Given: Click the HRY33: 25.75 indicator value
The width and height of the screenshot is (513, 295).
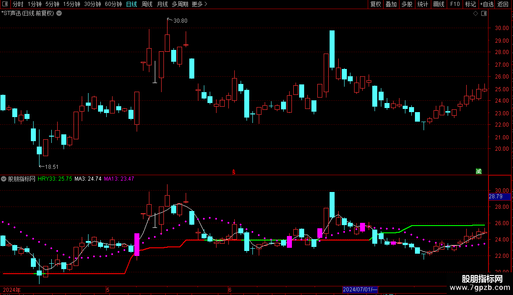Looking at the screenshot, I should [54, 179].
